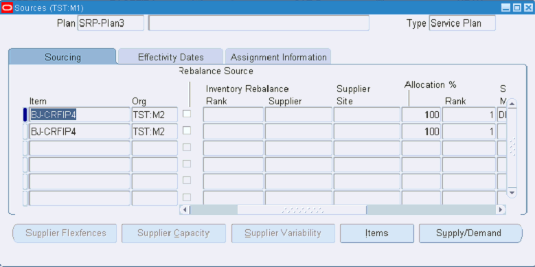Toggle Rebalance Source checkbox in first row

click(x=187, y=114)
